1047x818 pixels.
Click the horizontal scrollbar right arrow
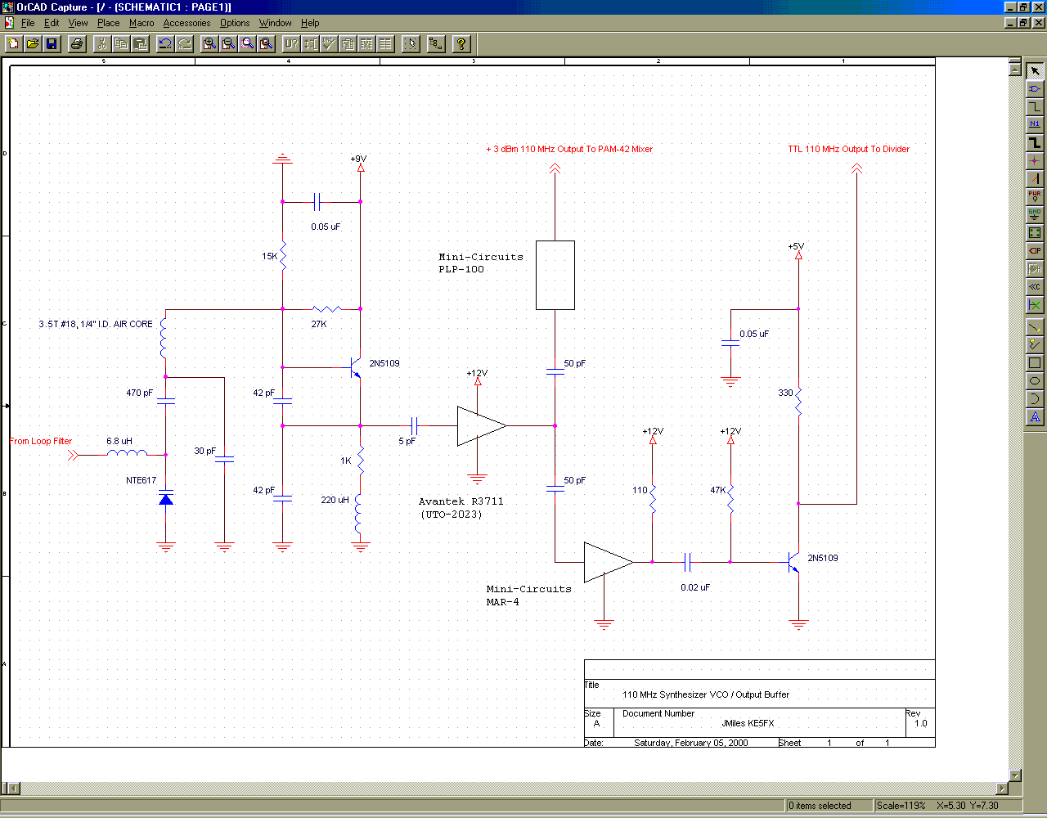coord(1003,789)
